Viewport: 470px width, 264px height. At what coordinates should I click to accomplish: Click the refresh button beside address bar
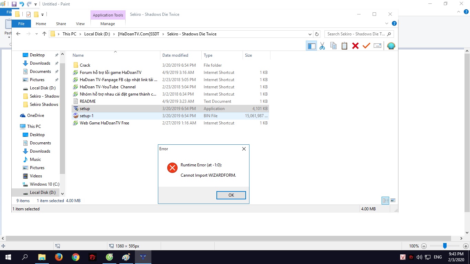point(317,34)
